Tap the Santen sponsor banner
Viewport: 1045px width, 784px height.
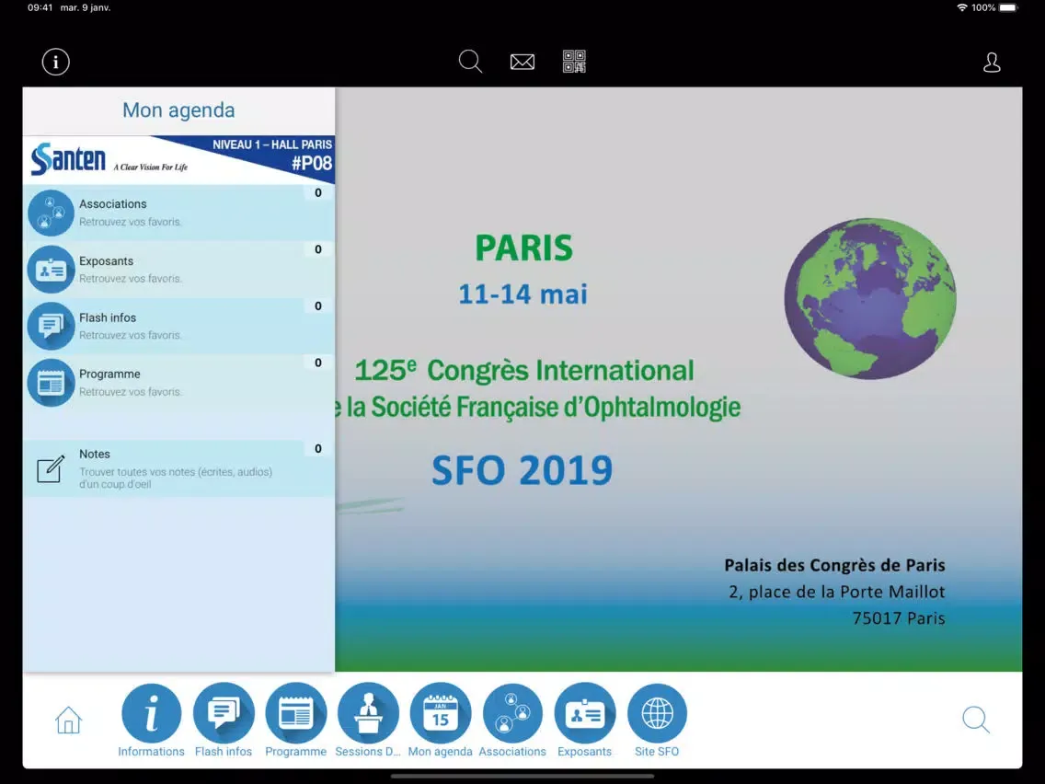coord(179,160)
